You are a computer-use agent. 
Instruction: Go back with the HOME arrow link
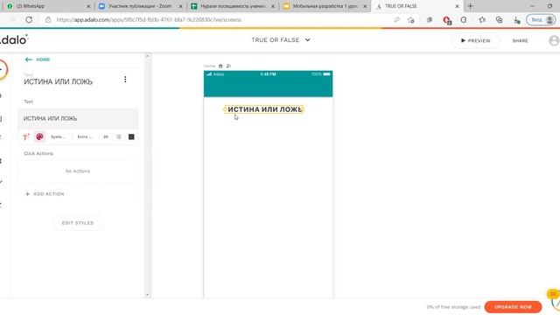[38, 59]
